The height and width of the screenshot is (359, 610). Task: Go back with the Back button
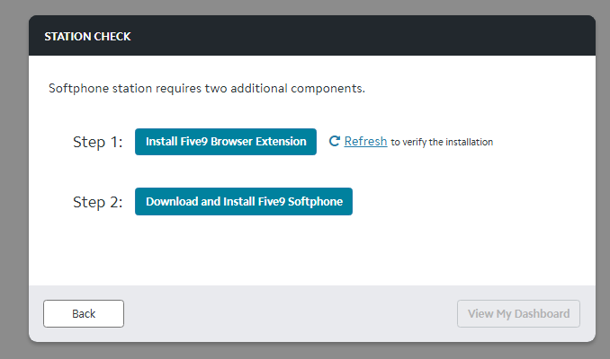tap(84, 313)
